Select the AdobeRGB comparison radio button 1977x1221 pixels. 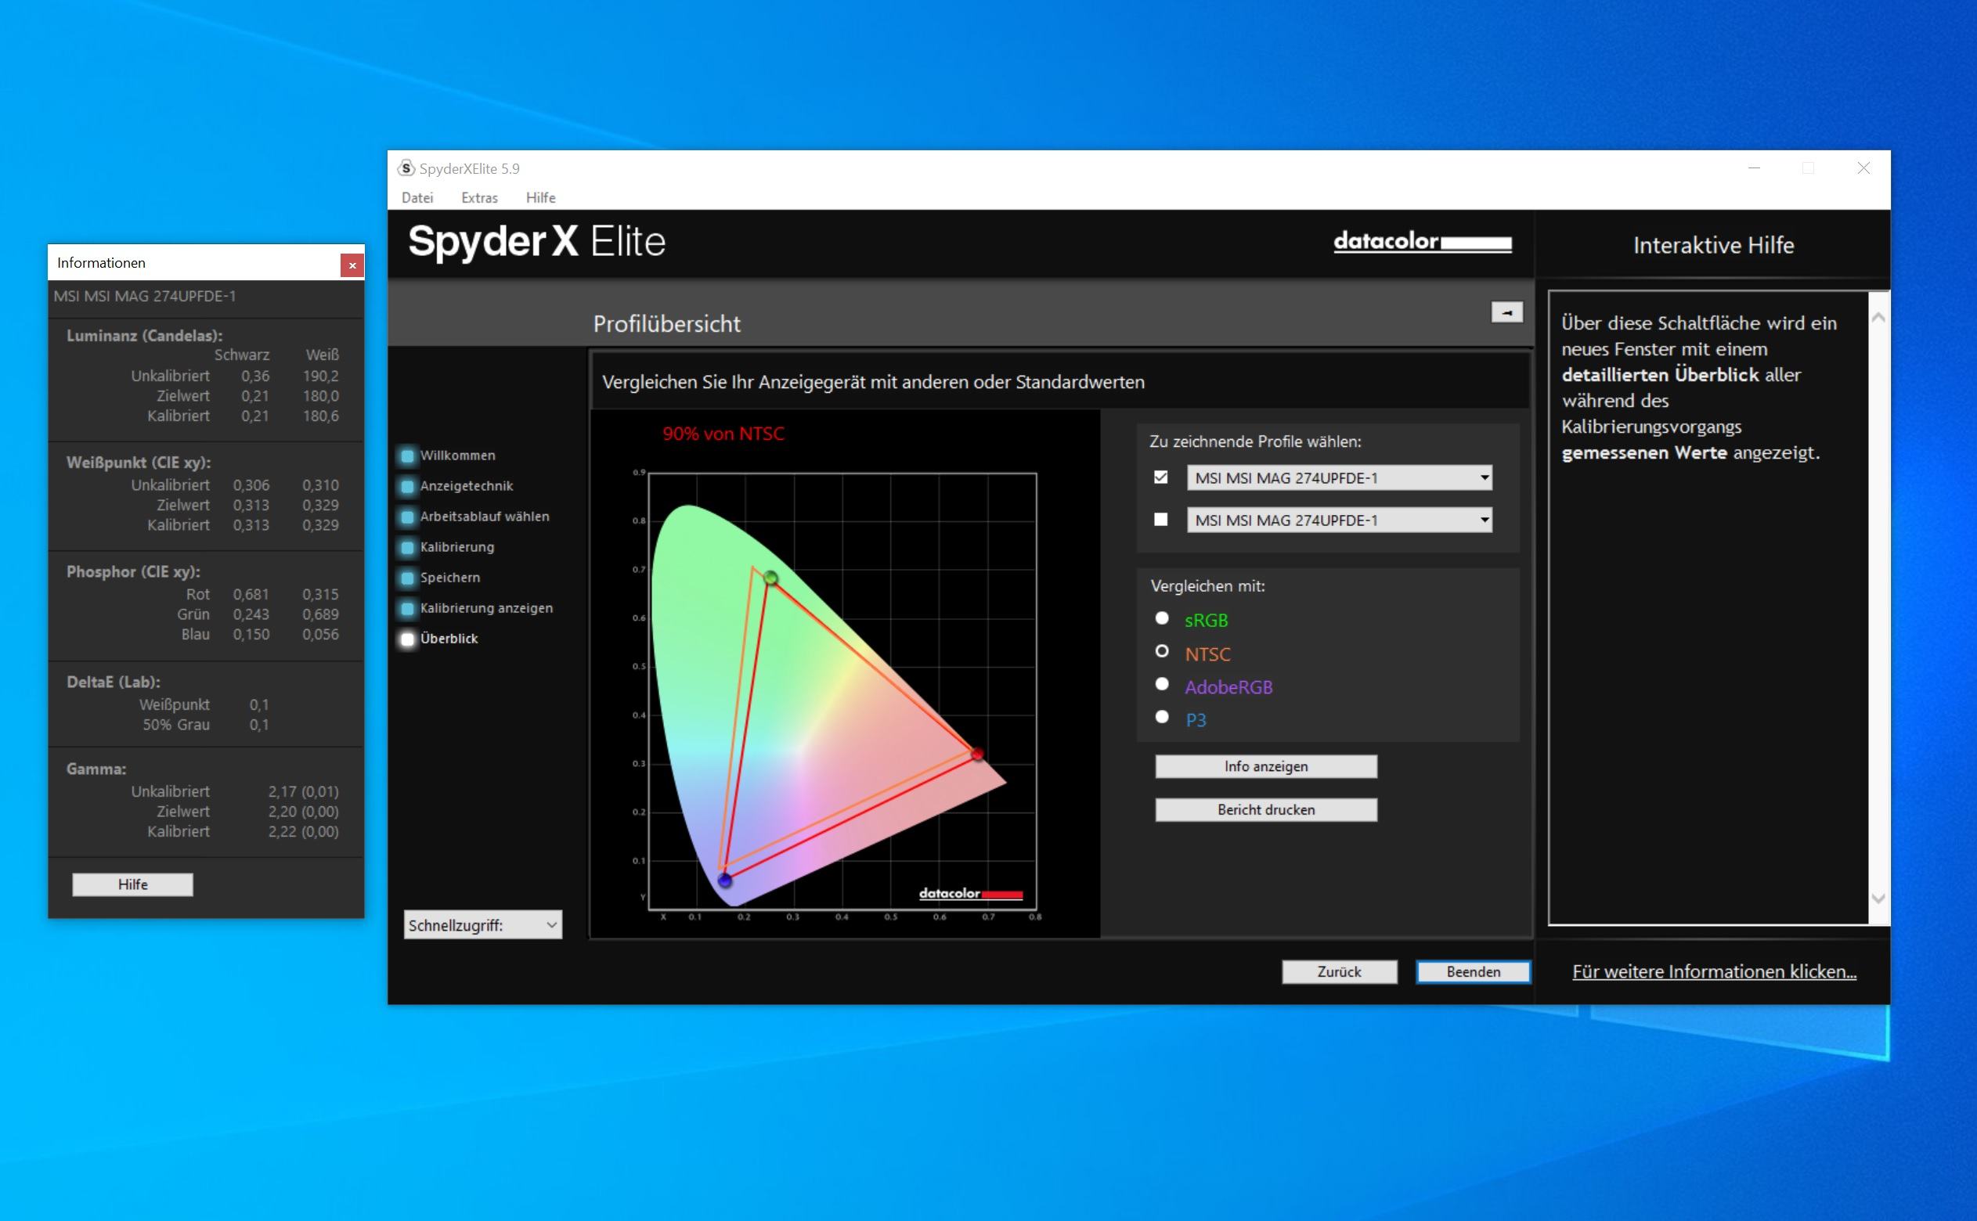[1161, 684]
